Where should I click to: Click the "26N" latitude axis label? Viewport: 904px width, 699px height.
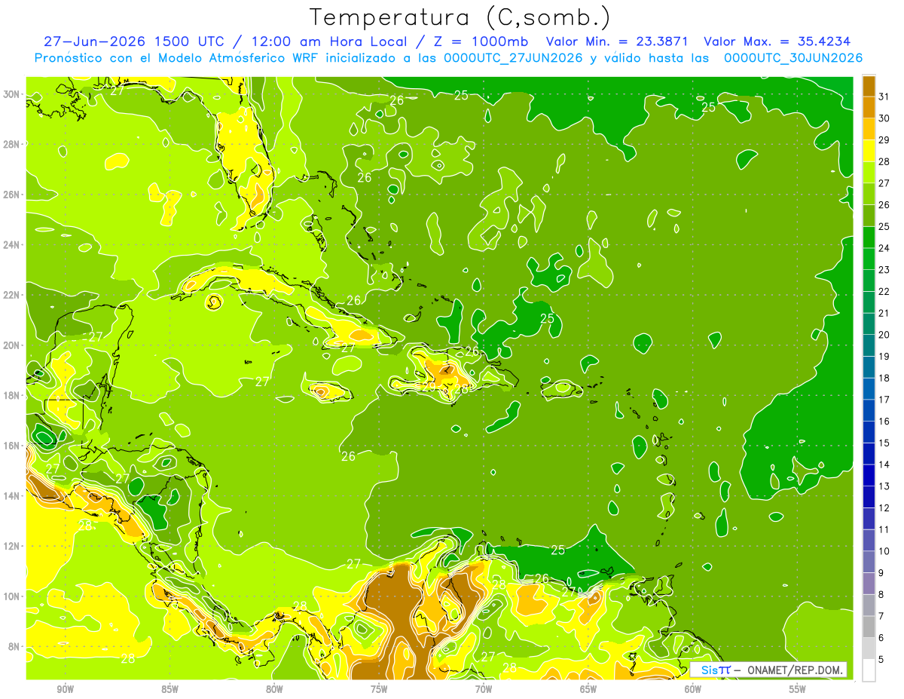(12, 195)
